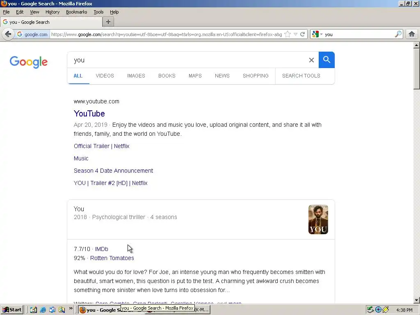The image size is (420, 315).
Task: Switch to the IMAGES results tab
Action: (x=136, y=76)
